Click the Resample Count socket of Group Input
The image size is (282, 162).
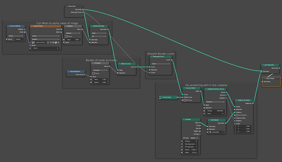[x=83, y=12]
